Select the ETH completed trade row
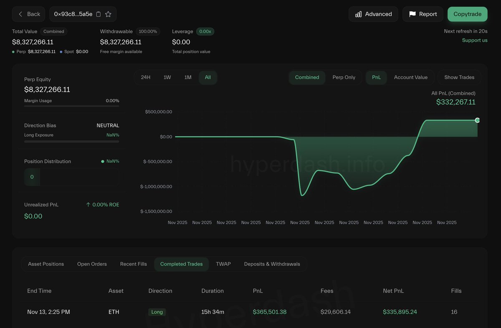The width and height of the screenshot is (501, 328). [x=250, y=312]
